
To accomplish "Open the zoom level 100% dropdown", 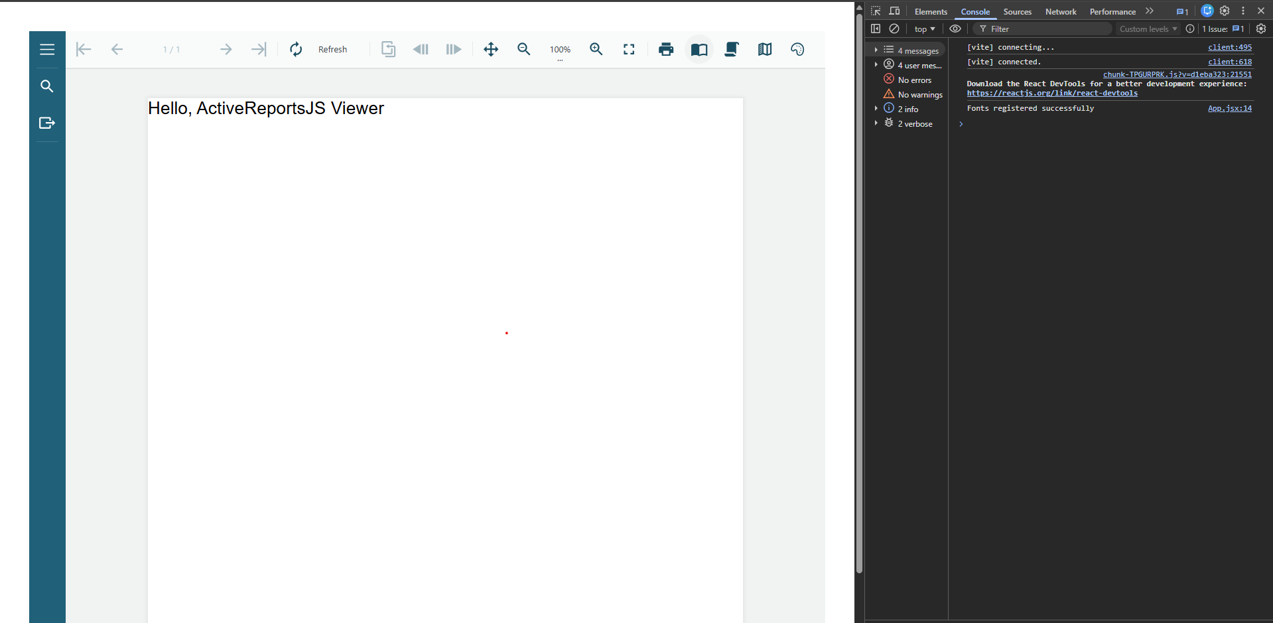I will click(x=560, y=50).
